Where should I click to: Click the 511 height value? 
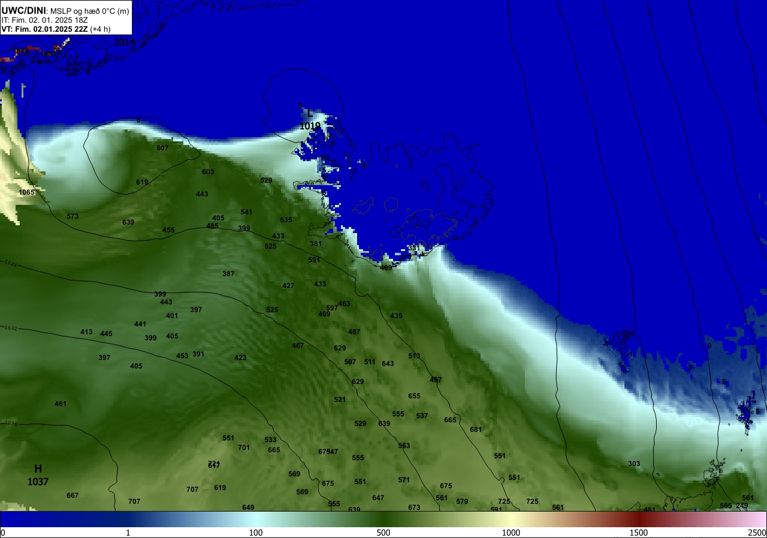click(370, 362)
